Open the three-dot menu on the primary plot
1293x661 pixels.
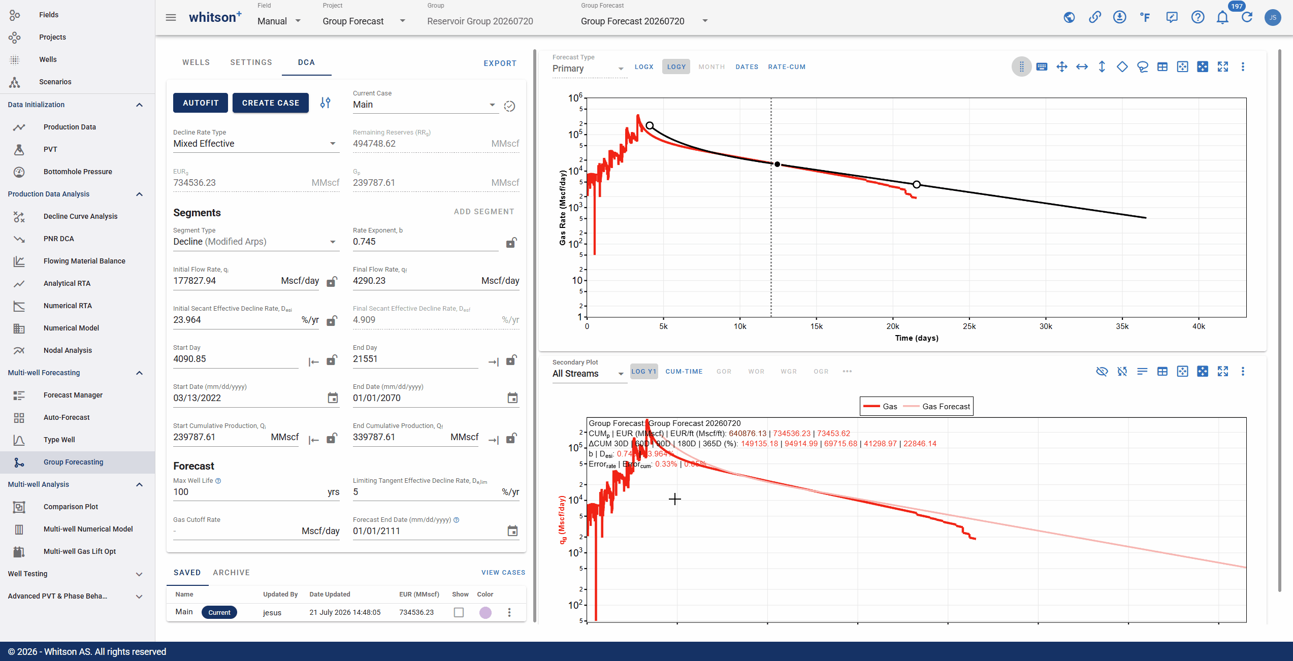1243,67
